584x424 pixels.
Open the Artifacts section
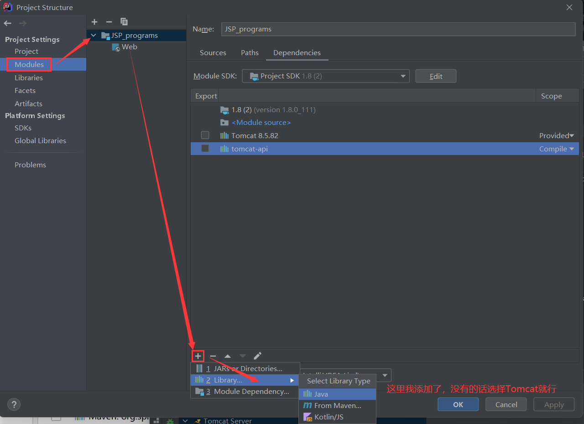click(x=28, y=103)
